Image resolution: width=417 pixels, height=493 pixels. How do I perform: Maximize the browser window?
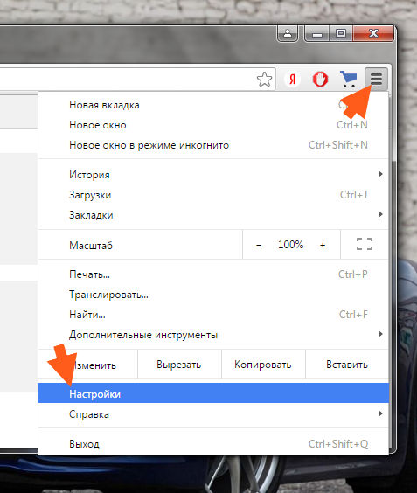[x=341, y=33]
